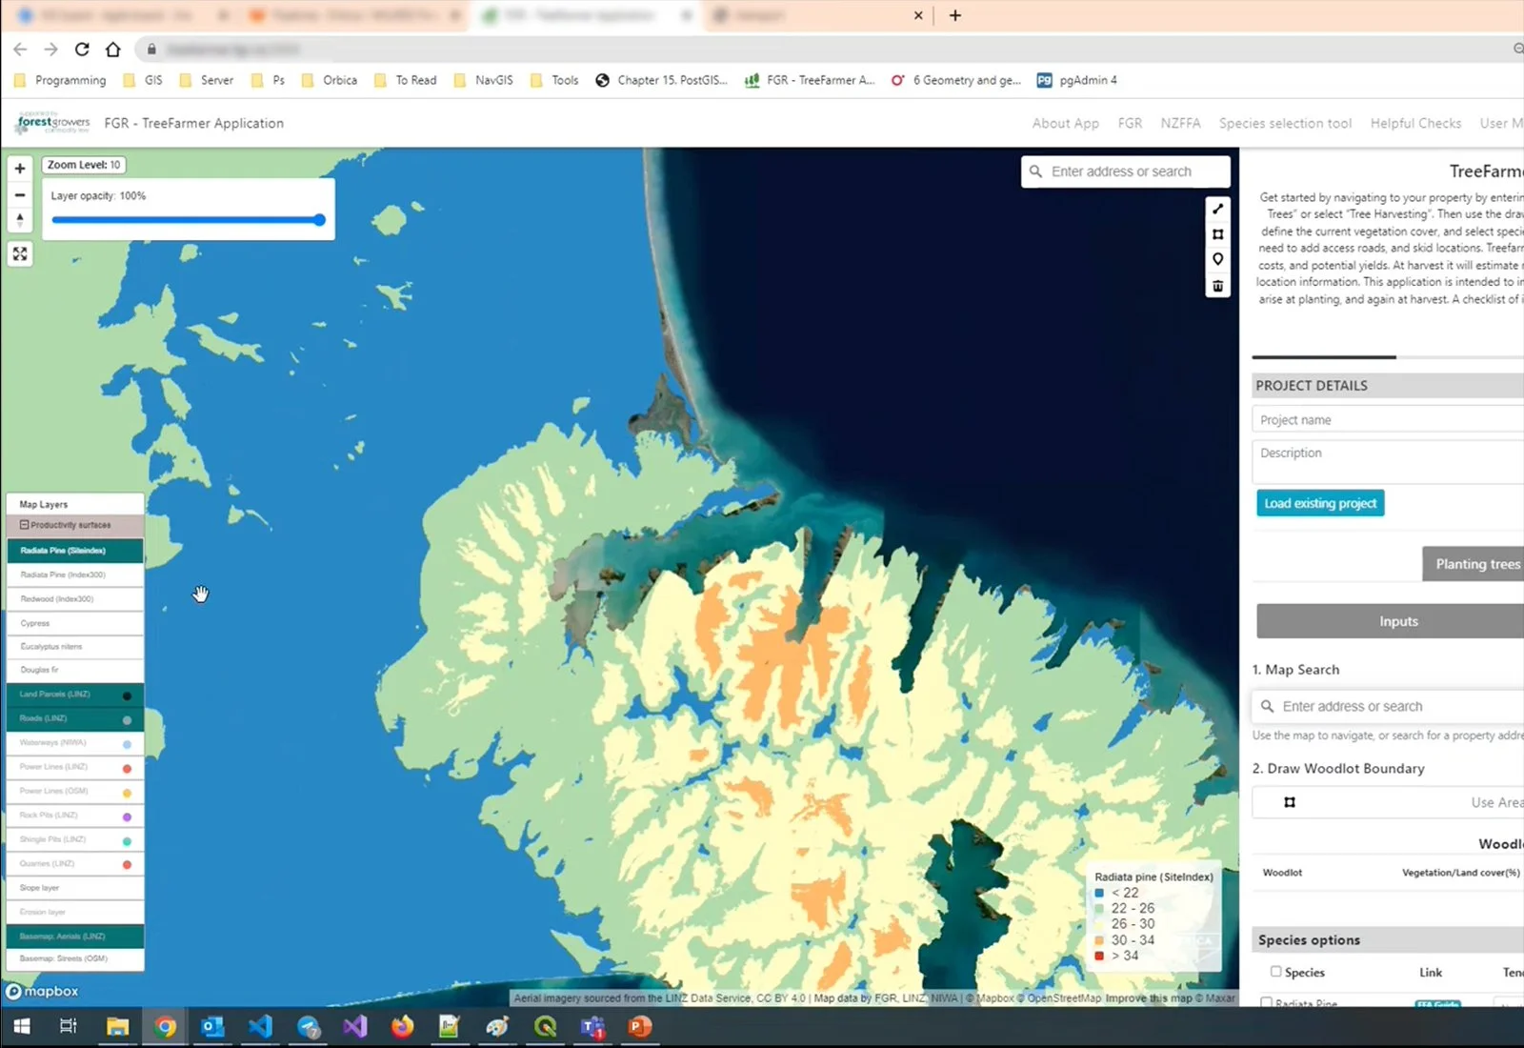Viewport: 1524px width, 1048px height.
Task: Open PowerPoint from the taskbar
Action: click(x=640, y=1026)
